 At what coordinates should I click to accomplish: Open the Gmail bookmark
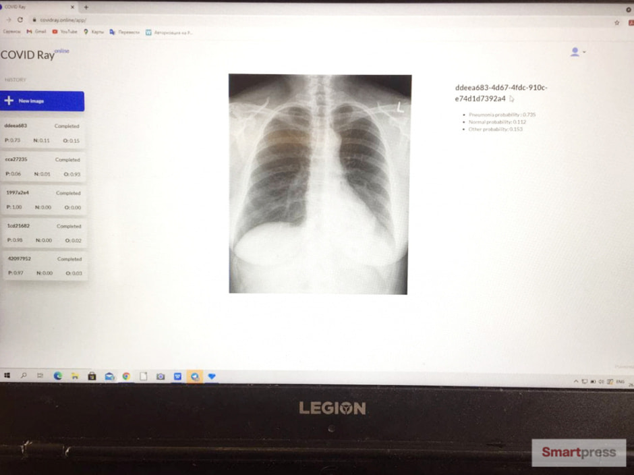pyautogui.click(x=36, y=32)
